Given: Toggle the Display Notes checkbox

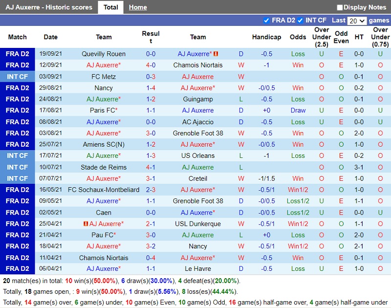Looking at the screenshot, I should [340, 7].
